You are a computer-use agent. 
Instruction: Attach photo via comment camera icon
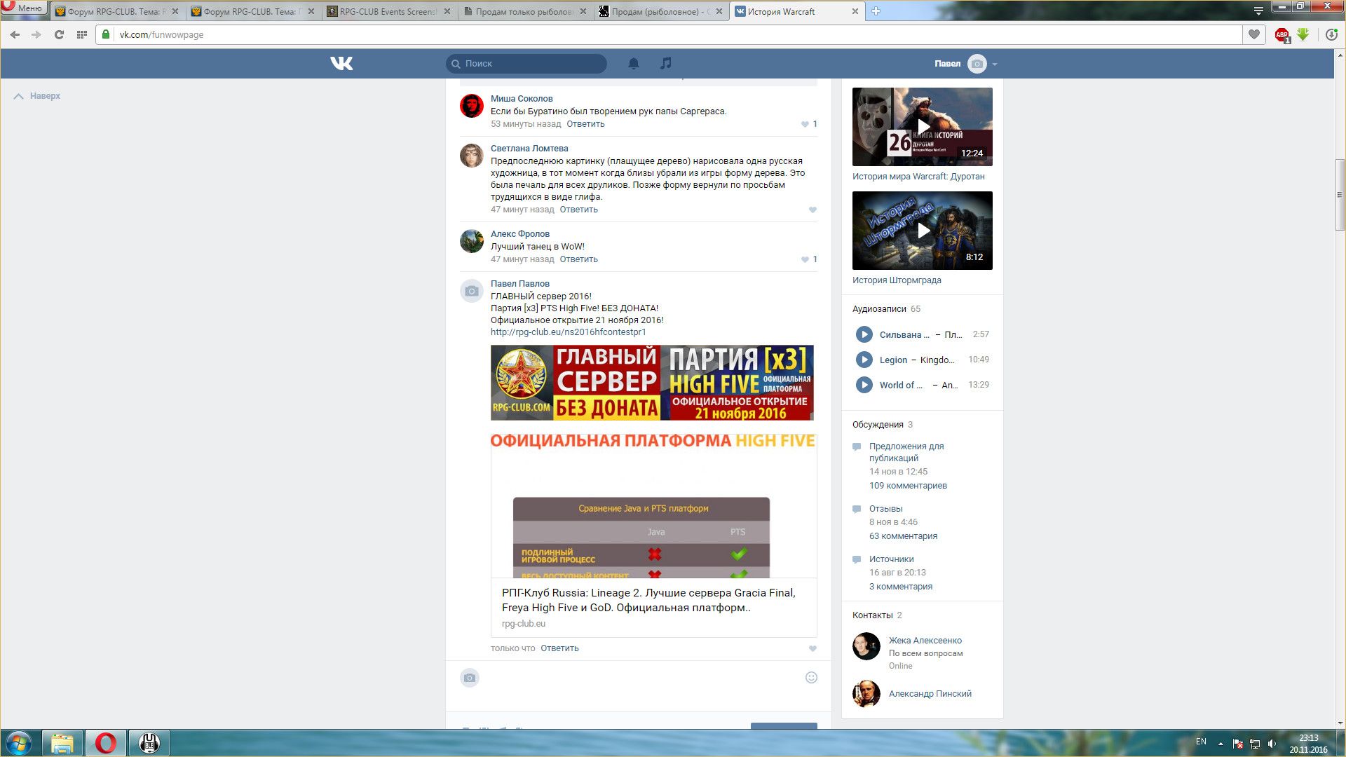pyautogui.click(x=470, y=678)
